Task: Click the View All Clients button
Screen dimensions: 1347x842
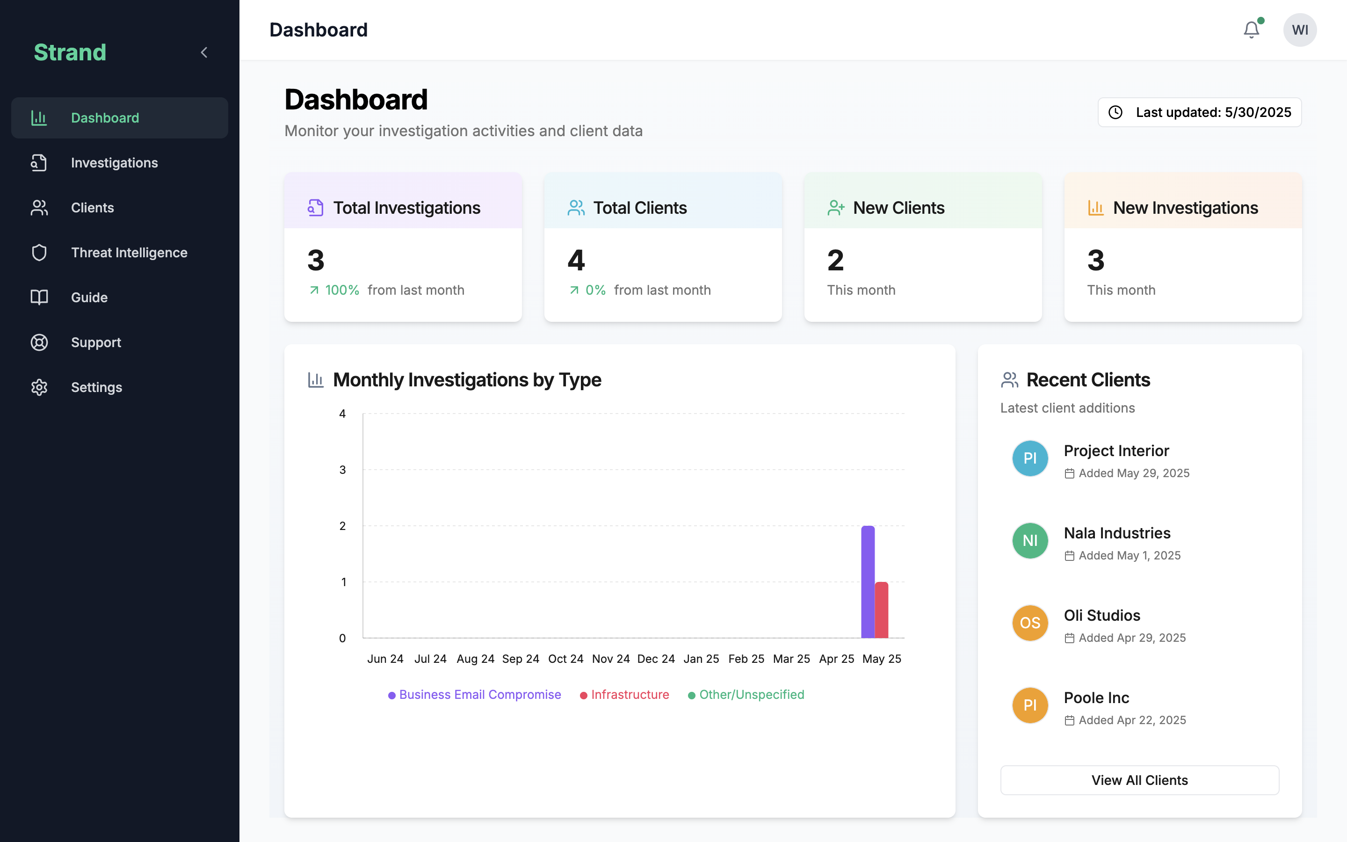Action: [x=1139, y=780]
